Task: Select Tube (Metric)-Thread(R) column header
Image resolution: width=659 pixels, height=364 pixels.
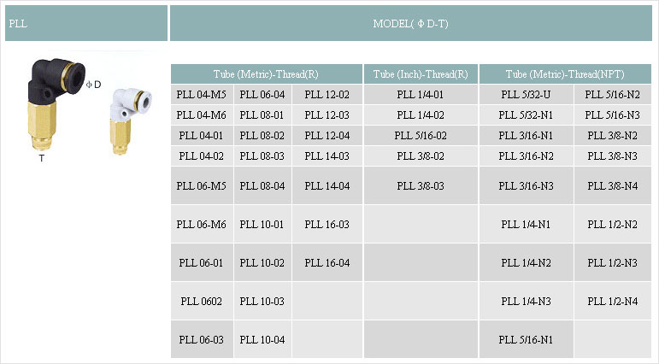Action: (x=266, y=74)
